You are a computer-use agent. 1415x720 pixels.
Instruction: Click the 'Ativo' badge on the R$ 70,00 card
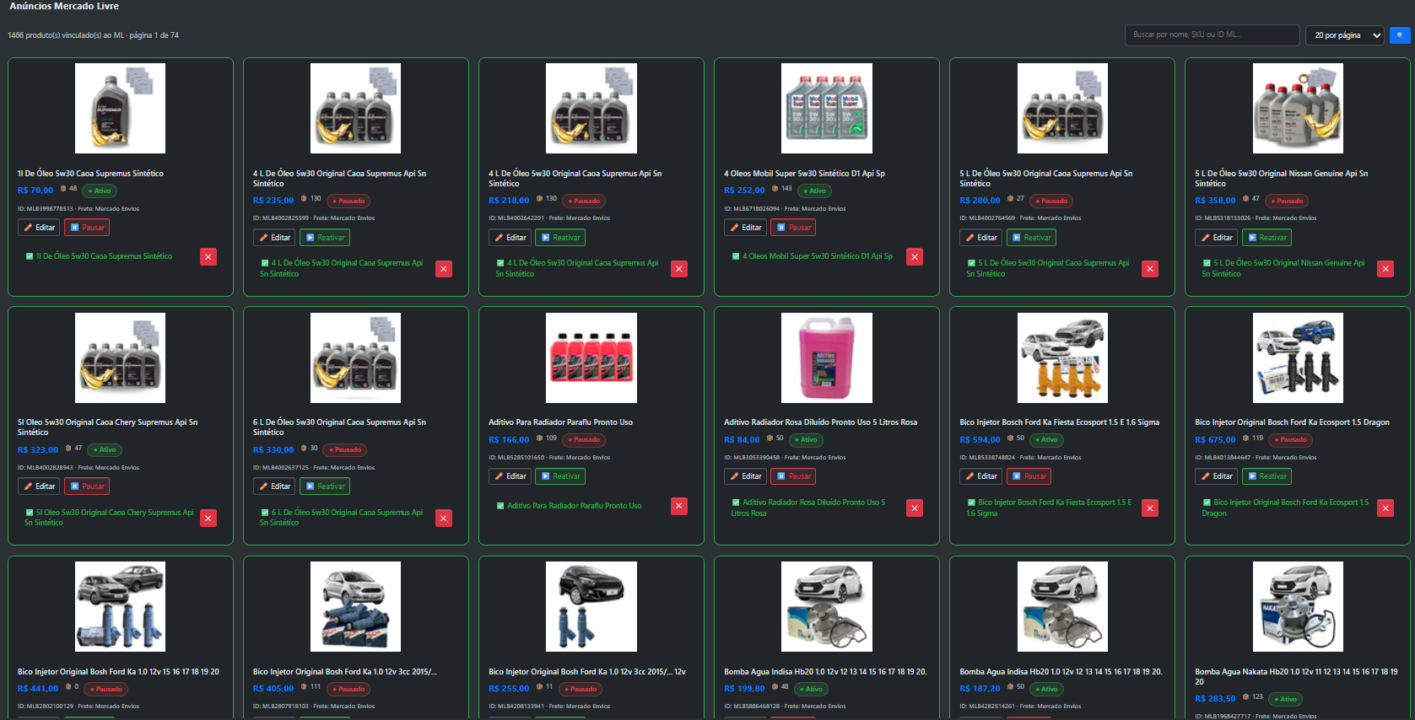[x=100, y=191]
